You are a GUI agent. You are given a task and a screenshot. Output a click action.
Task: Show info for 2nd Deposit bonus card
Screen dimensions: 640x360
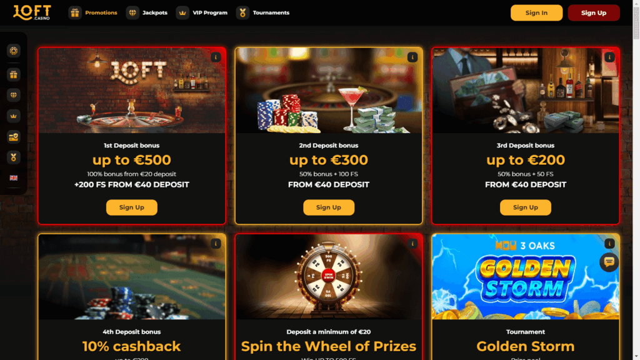pyautogui.click(x=412, y=57)
